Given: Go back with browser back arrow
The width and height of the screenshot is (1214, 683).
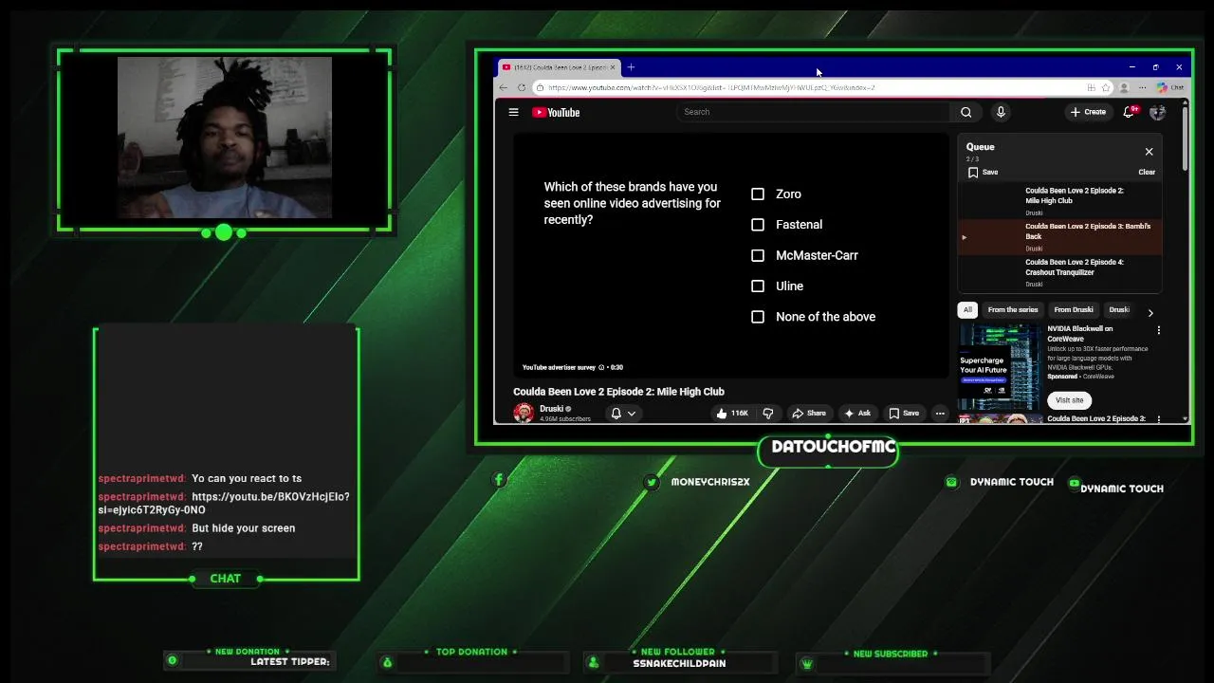Looking at the screenshot, I should [503, 87].
